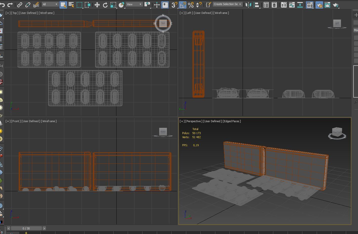
Task: Activate the Select and Rotate tool
Action: click(105, 5)
